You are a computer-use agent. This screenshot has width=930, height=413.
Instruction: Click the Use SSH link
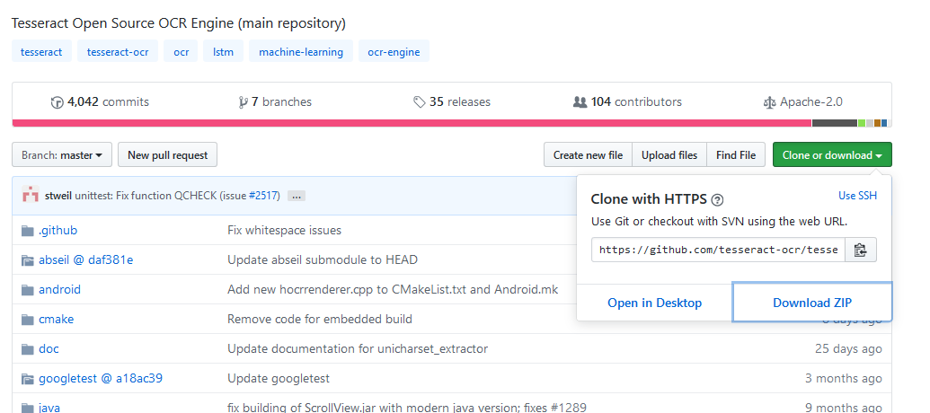[x=857, y=196]
